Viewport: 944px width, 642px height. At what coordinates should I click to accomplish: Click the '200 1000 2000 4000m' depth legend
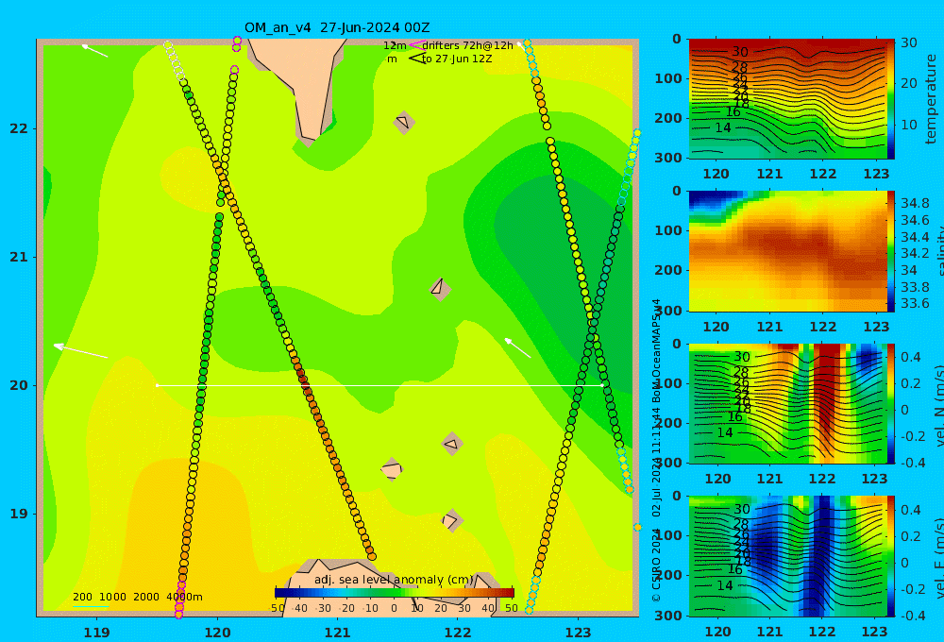[x=137, y=597]
